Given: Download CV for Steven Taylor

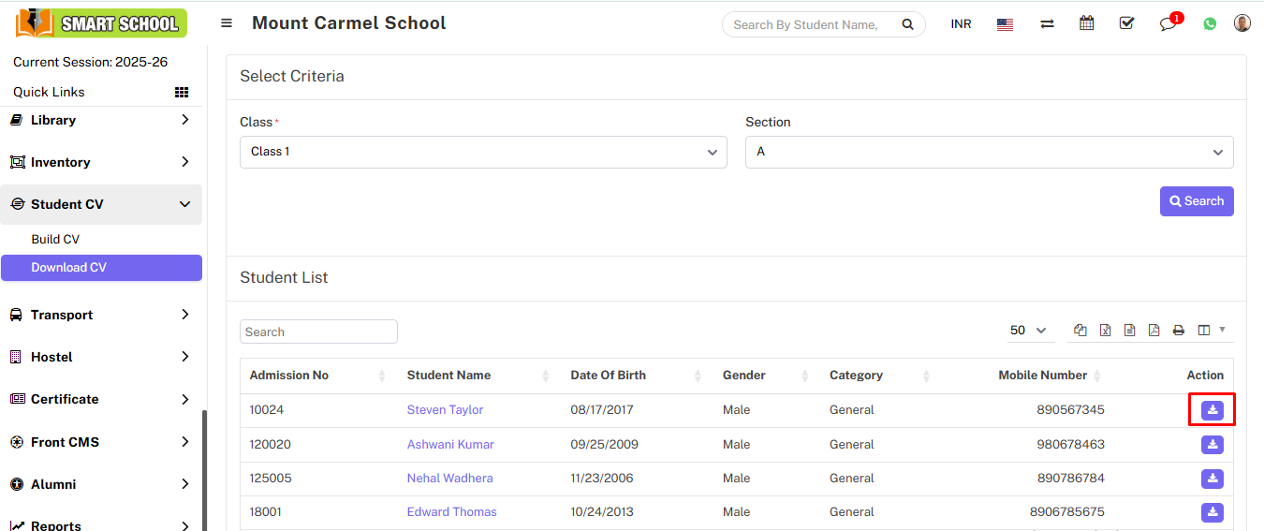Looking at the screenshot, I should (1212, 410).
